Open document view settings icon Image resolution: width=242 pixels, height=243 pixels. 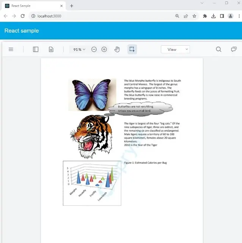click(51, 49)
